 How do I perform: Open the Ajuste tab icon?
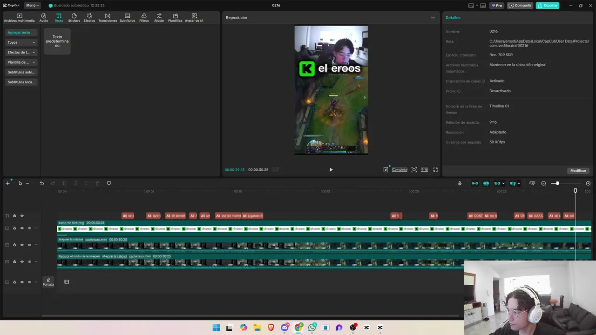(x=159, y=18)
